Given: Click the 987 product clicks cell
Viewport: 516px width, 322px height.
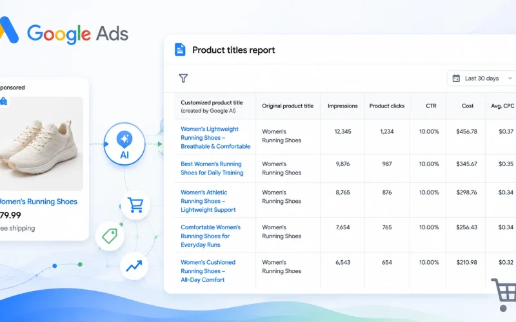Looking at the screenshot, I should click(387, 164).
